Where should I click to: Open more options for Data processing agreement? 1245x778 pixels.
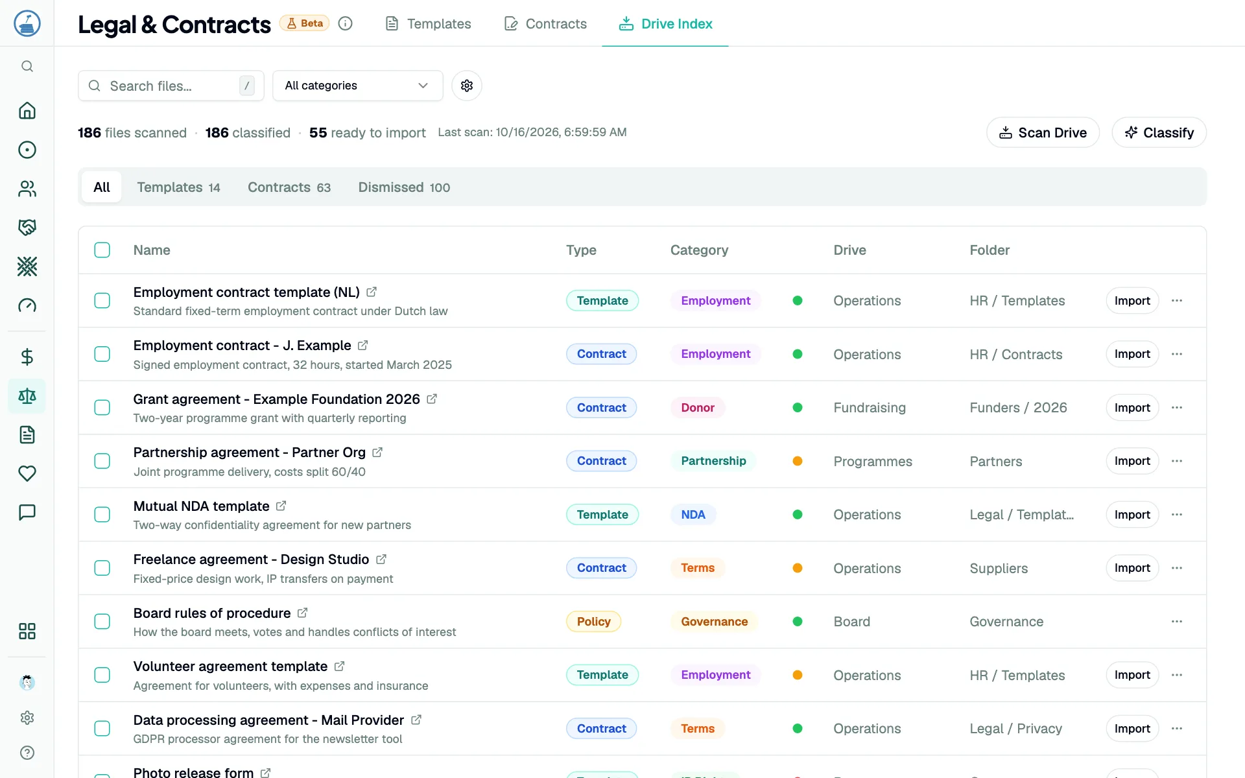click(1177, 729)
